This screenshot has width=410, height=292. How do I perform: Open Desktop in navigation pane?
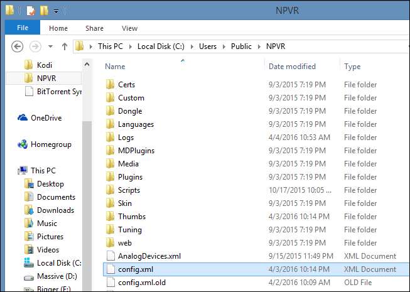pos(44,184)
